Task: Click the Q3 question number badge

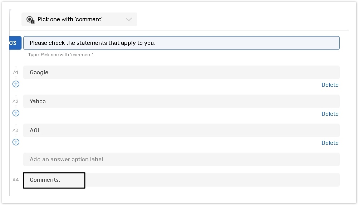Action: click(x=13, y=43)
